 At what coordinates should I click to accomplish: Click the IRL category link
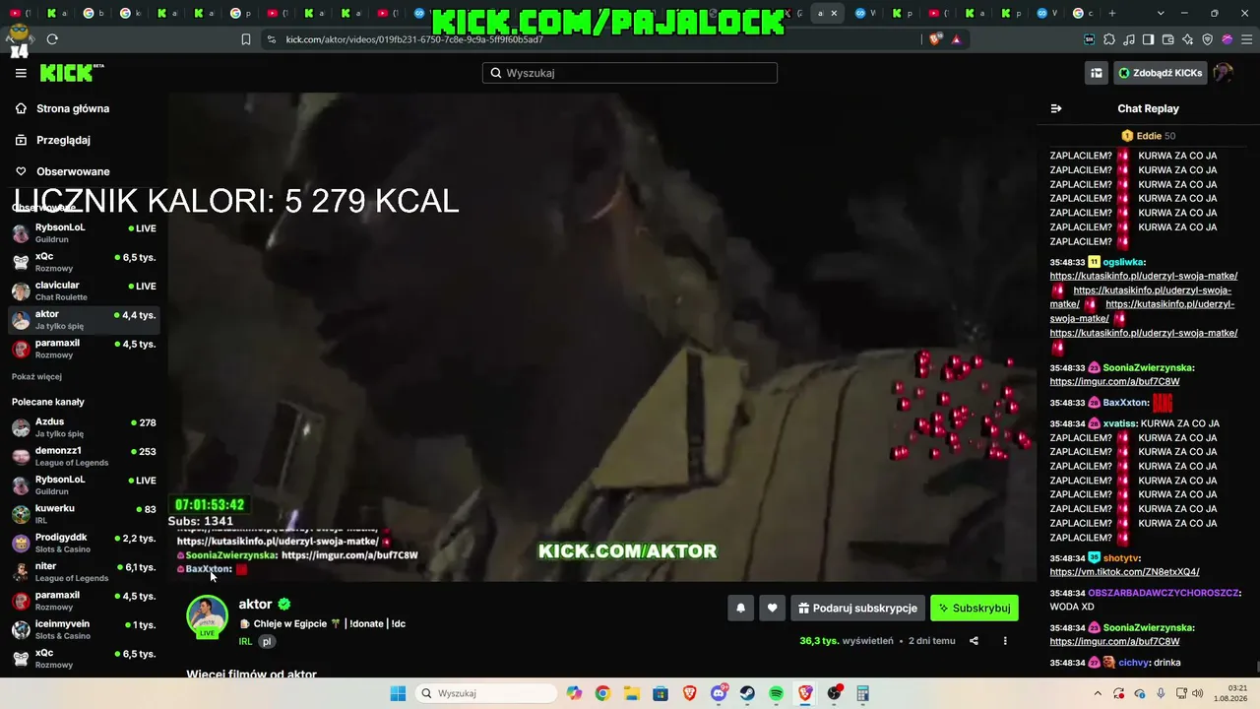tap(245, 641)
